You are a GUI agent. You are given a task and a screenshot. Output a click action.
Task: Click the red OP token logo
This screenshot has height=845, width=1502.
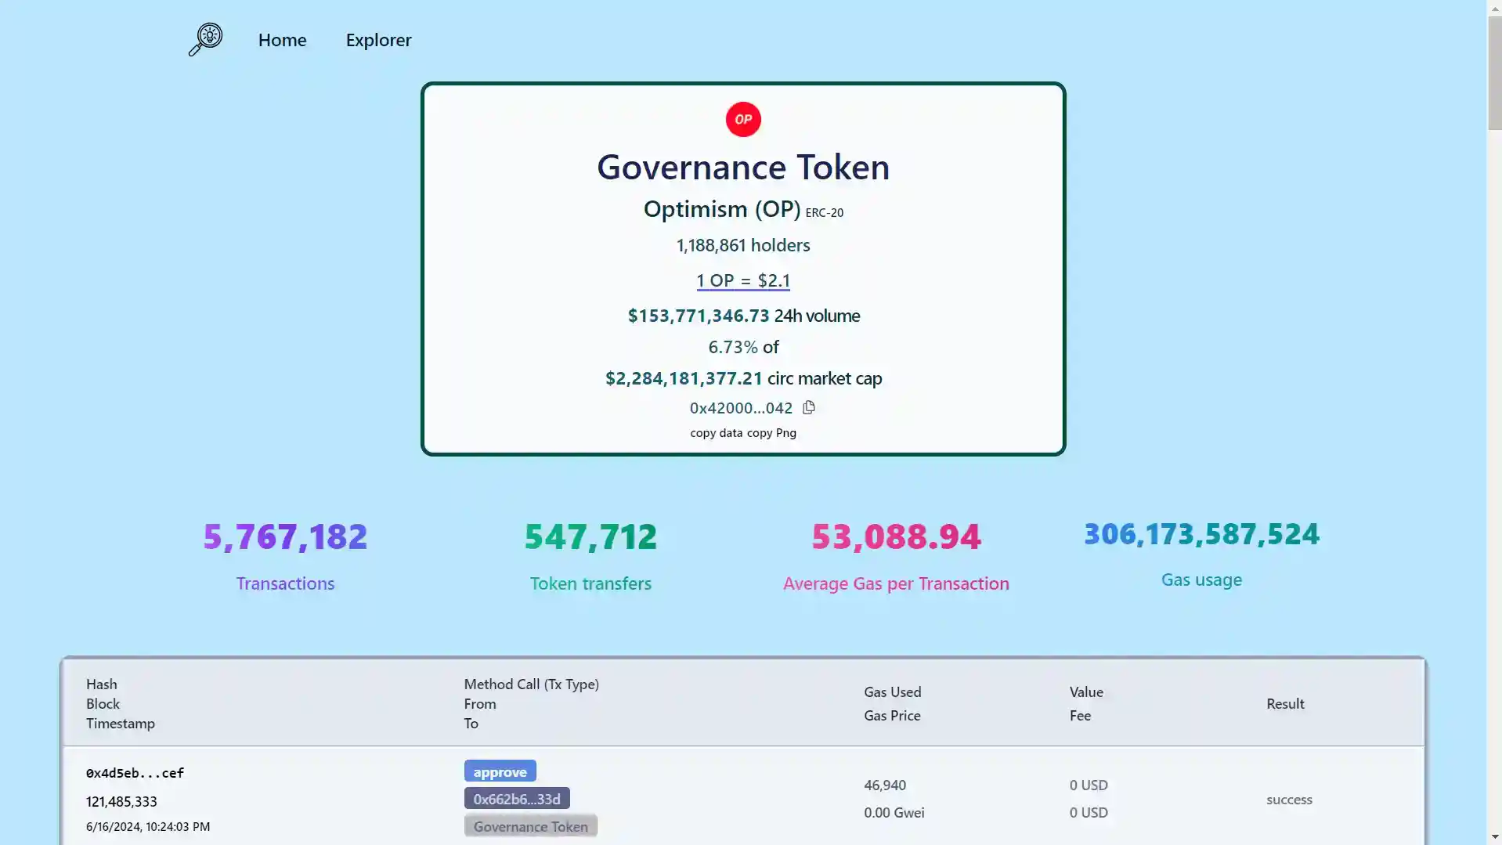742,119
